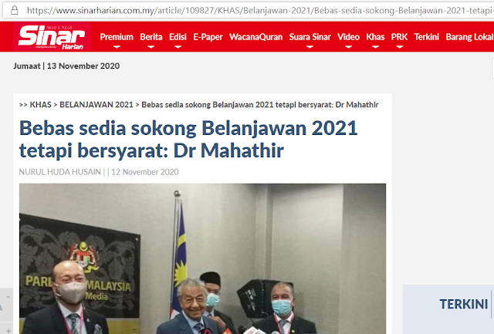Screen dimensions: 494x334
Task: Open the E-Paper menu item
Action: click(x=208, y=37)
